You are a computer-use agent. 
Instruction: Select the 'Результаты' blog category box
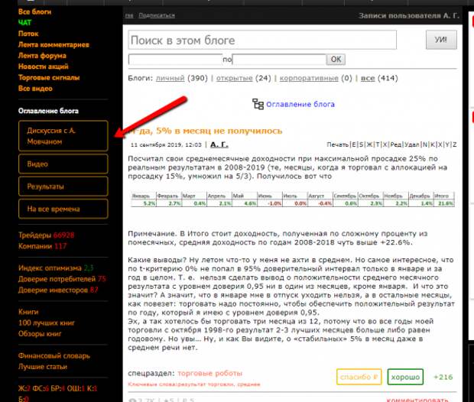tap(63, 186)
